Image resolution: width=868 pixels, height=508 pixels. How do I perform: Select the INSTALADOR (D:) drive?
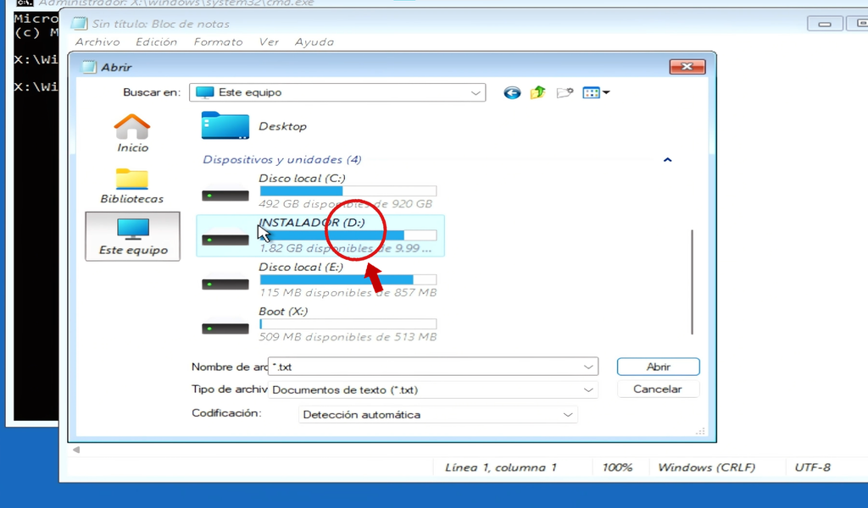[x=320, y=235]
